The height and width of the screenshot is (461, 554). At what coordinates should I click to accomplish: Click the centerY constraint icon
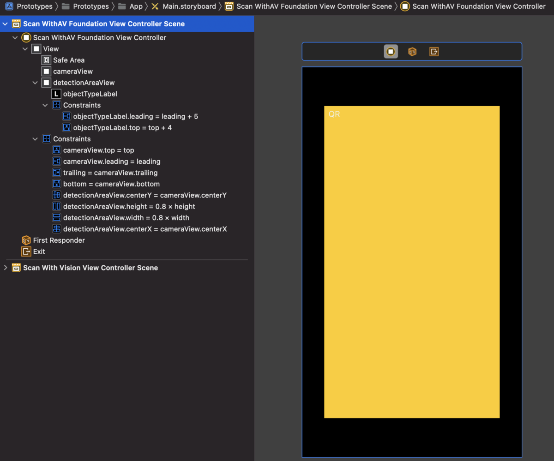tap(56, 195)
